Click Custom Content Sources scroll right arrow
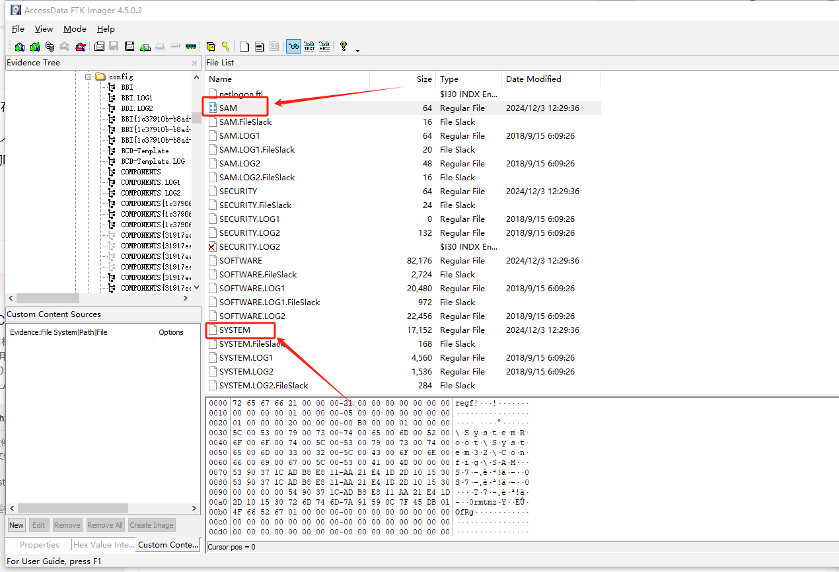The image size is (839, 572). (195, 508)
